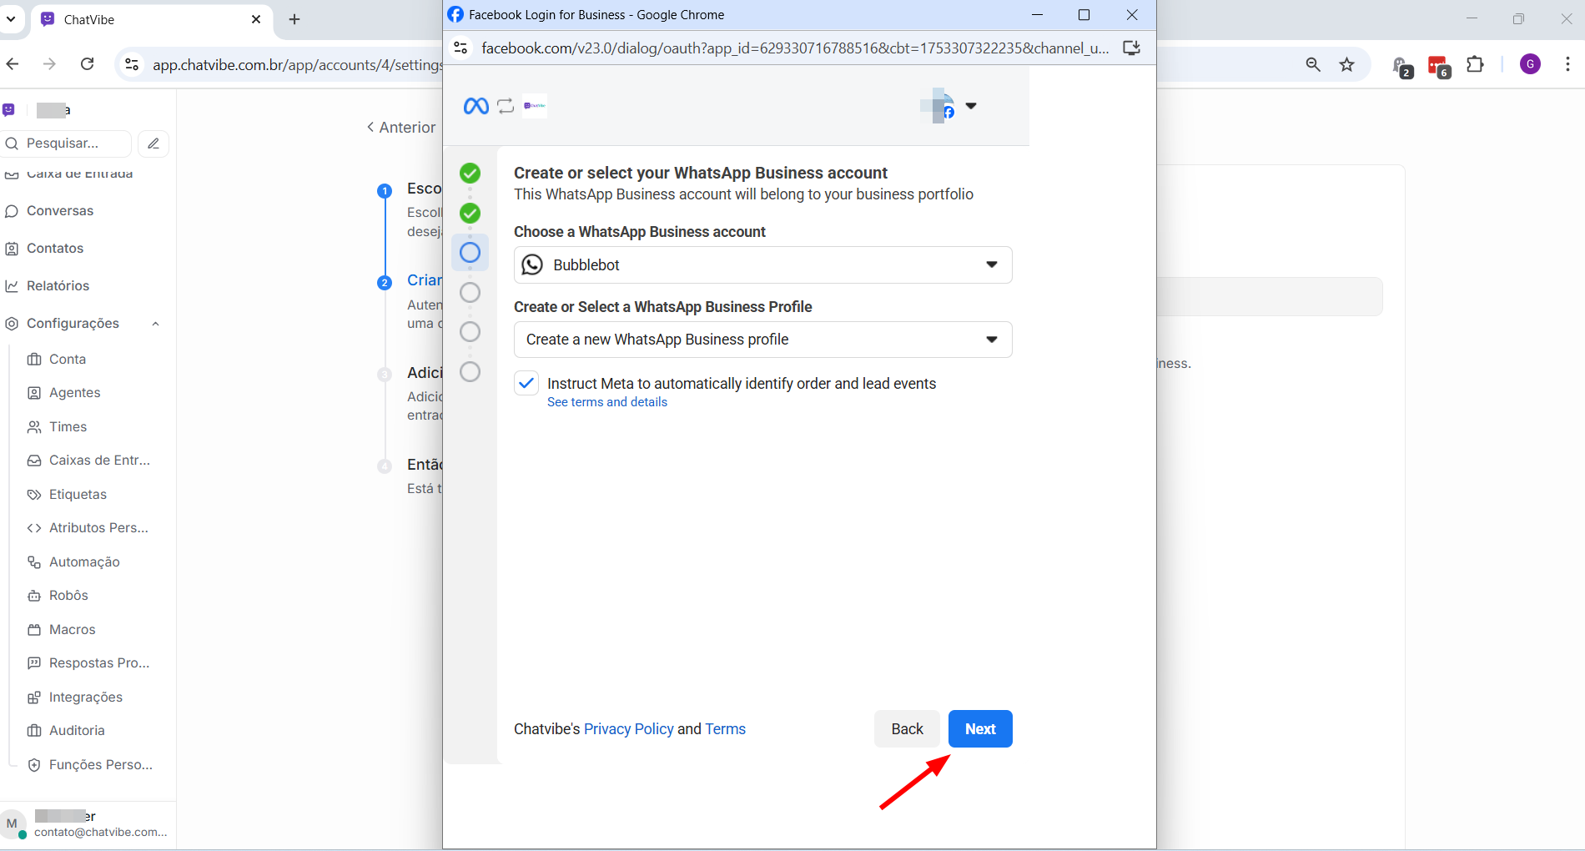Screen dimensions: 1585x851
Task: Click the Next button in Facebook dialog
Action: click(x=980, y=729)
